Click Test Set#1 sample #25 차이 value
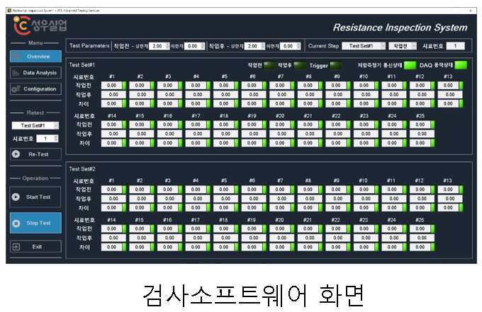482x312 pixels. click(x=420, y=143)
